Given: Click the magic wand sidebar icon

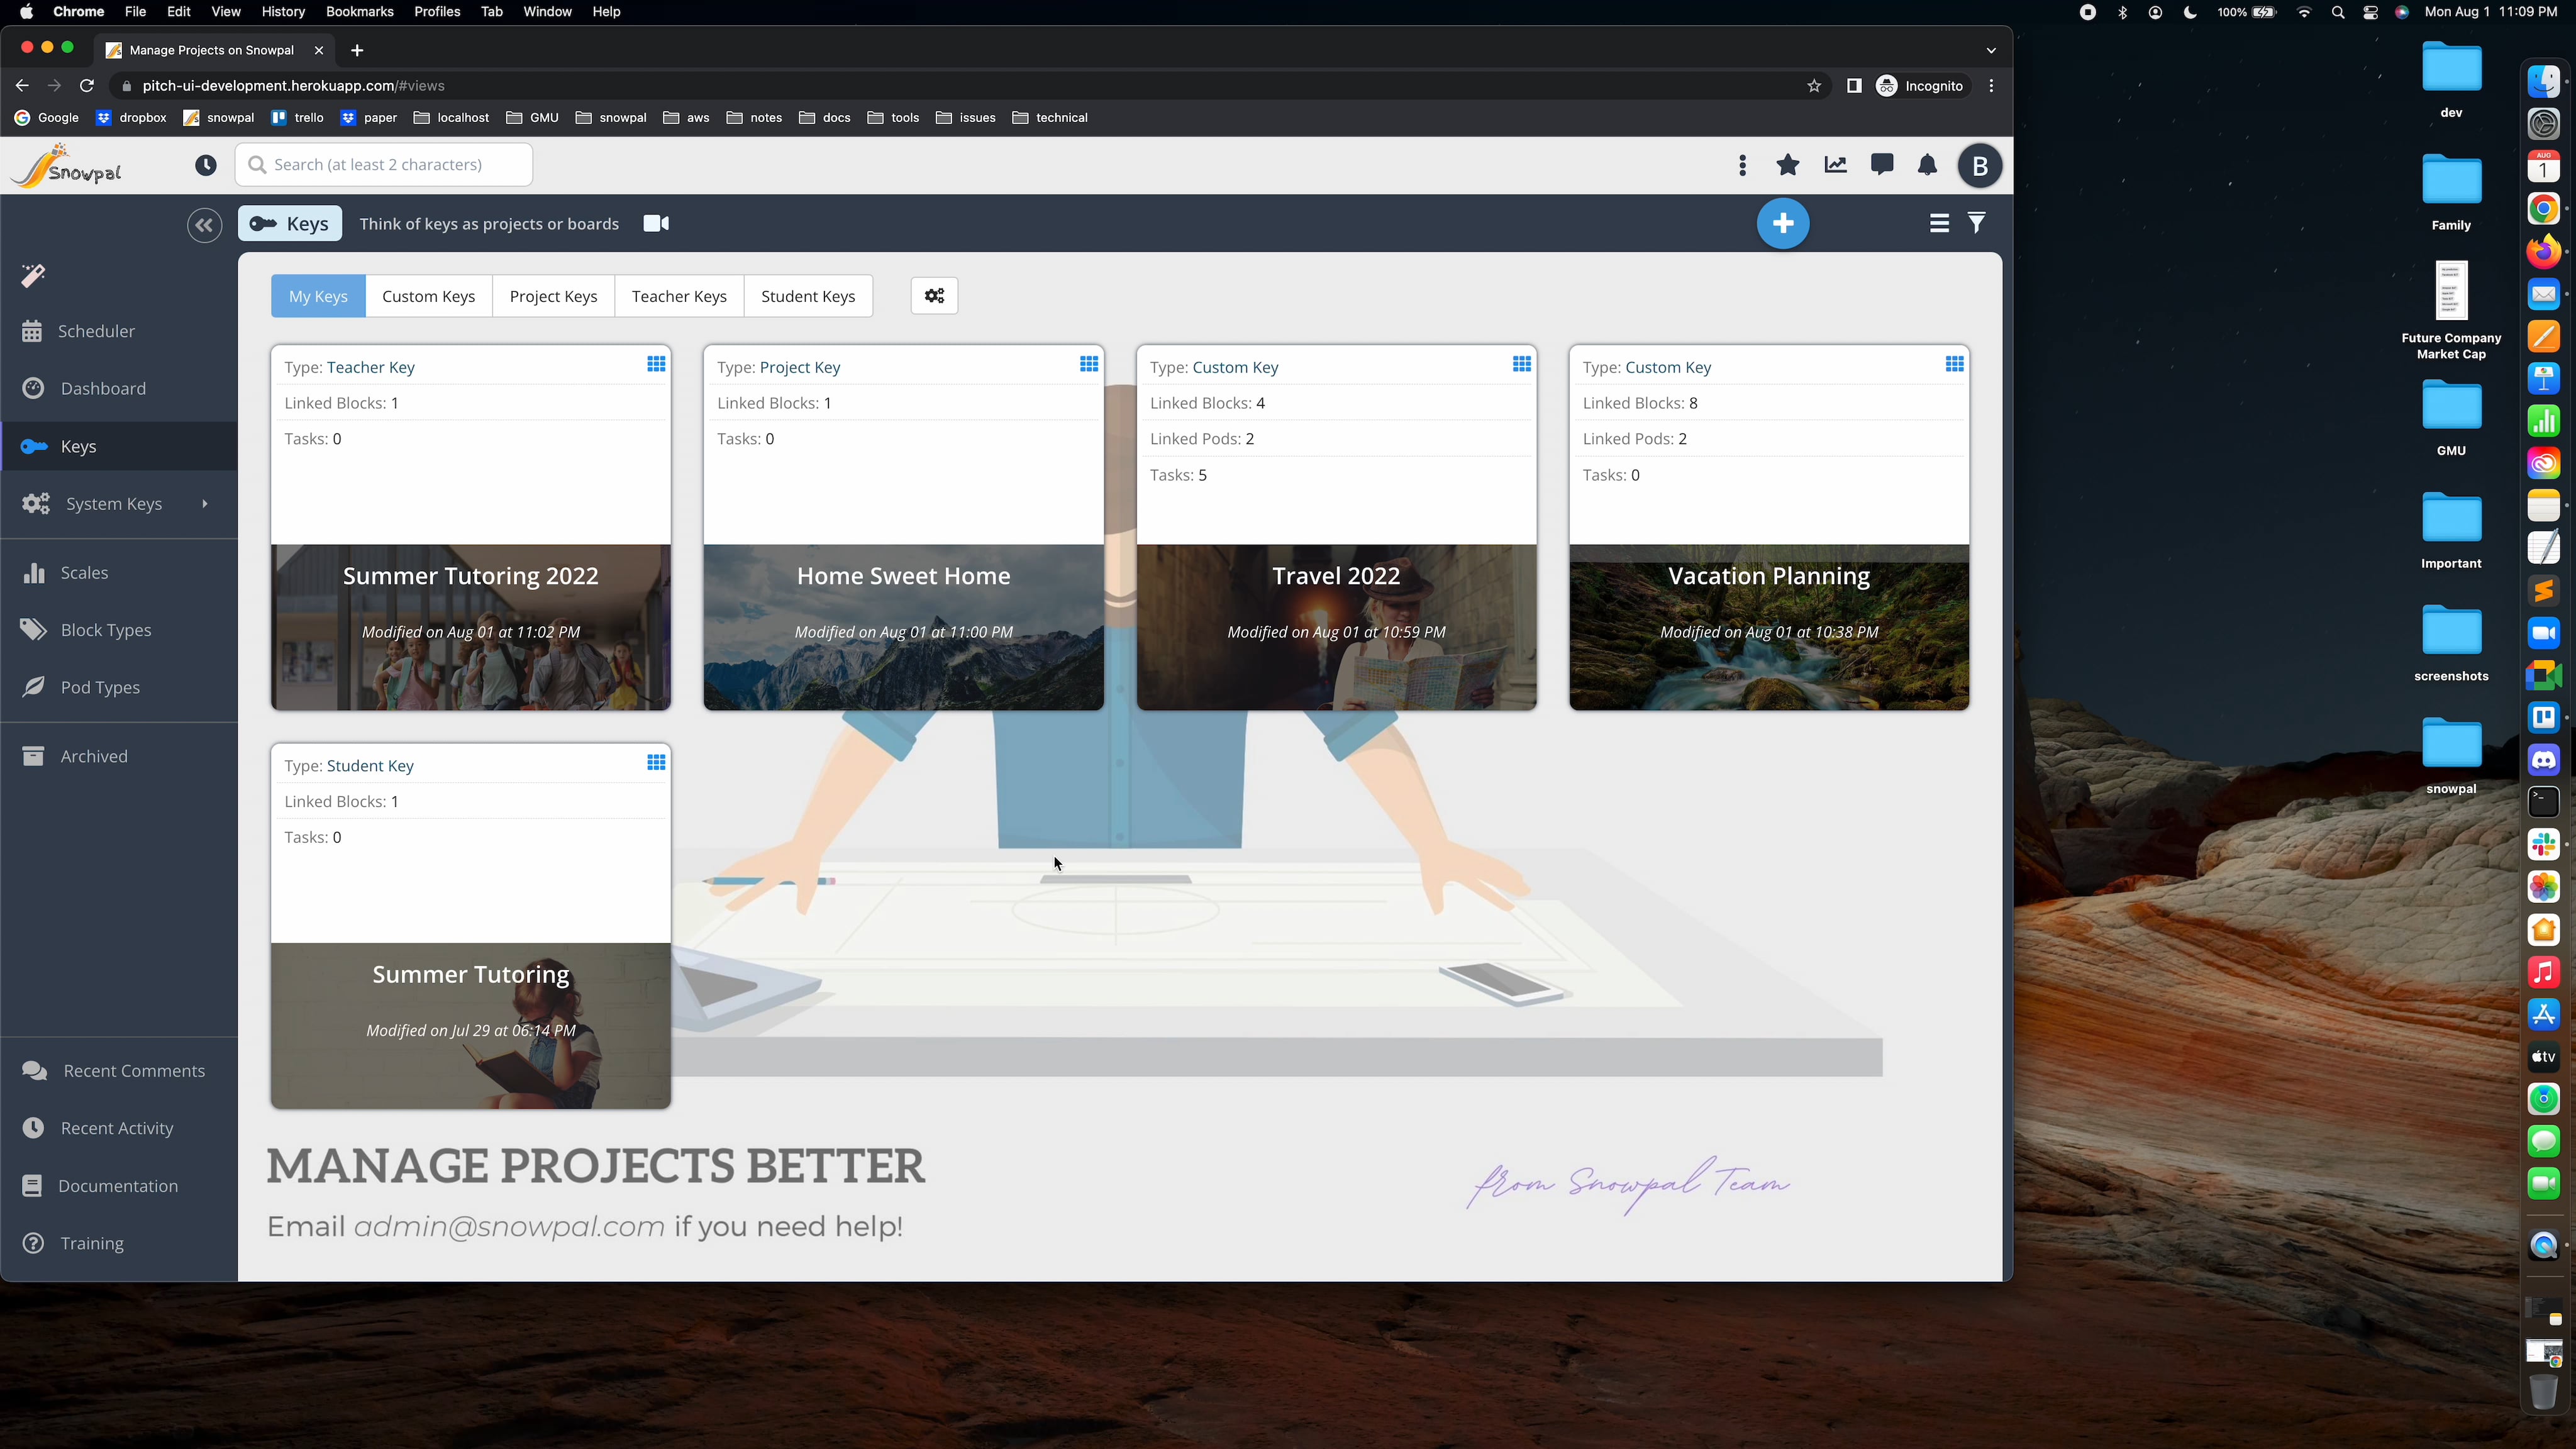Looking at the screenshot, I should 33,275.
